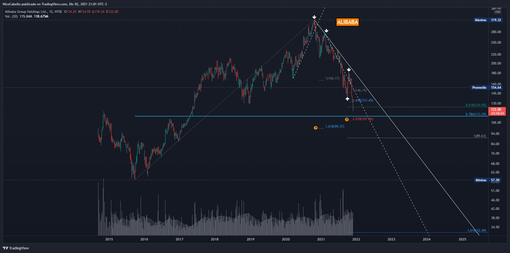Click the 94.00 tick on price axis
This screenshot has height=253, width=510.
coord(495,134)
